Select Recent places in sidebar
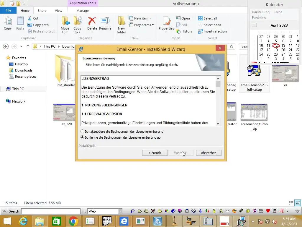The width and height of the screenshot is (302, 227). (22, 77)
